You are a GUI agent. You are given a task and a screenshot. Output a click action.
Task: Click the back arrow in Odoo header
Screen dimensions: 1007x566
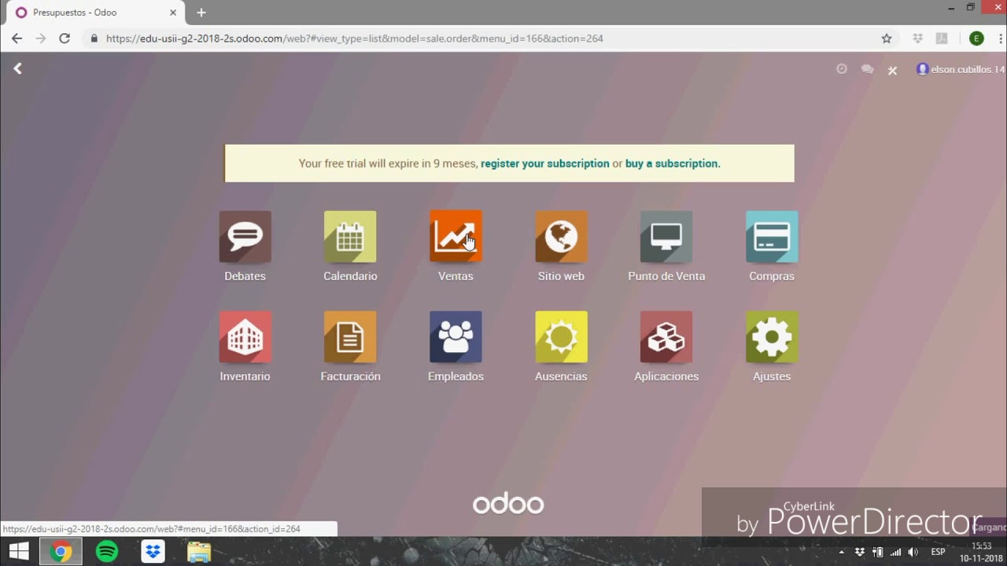(17, 69)
